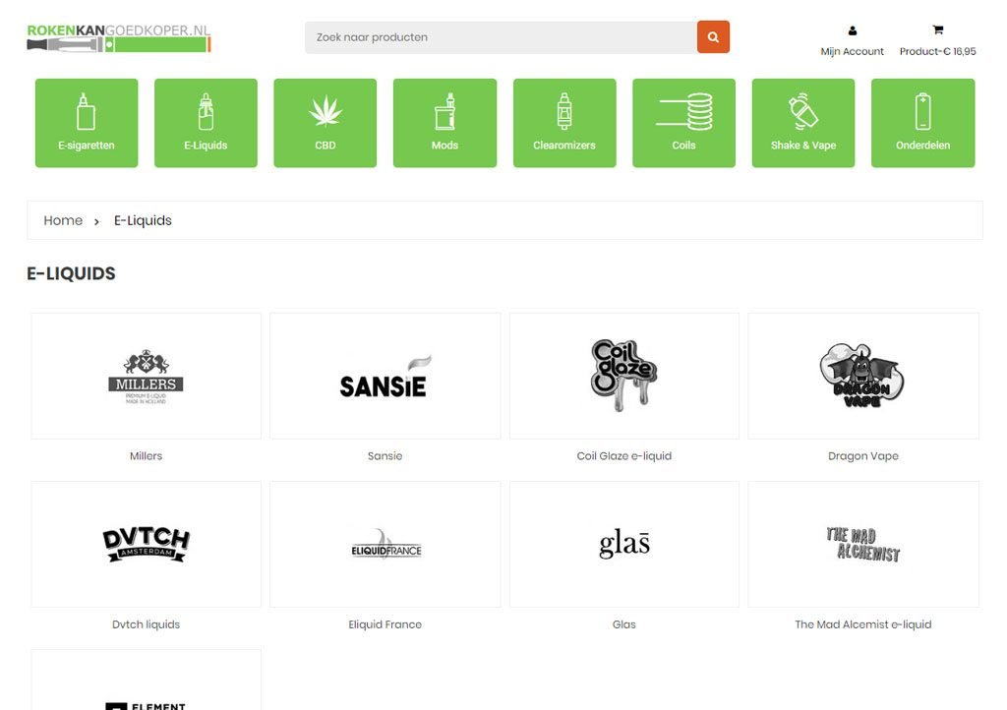Open the Sansie text link
Image resolution: width=1007 pixels, height=710 pixels.
point(385,455)
